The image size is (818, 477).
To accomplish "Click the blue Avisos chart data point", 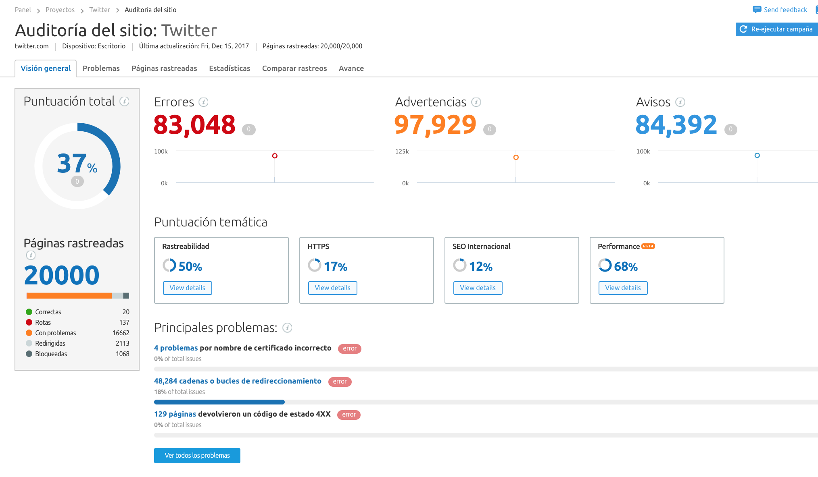I will tap(757, 156).
